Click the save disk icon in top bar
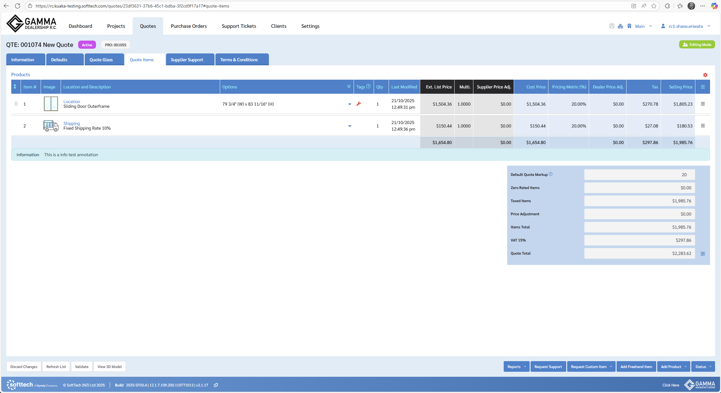 coord(612,26)
